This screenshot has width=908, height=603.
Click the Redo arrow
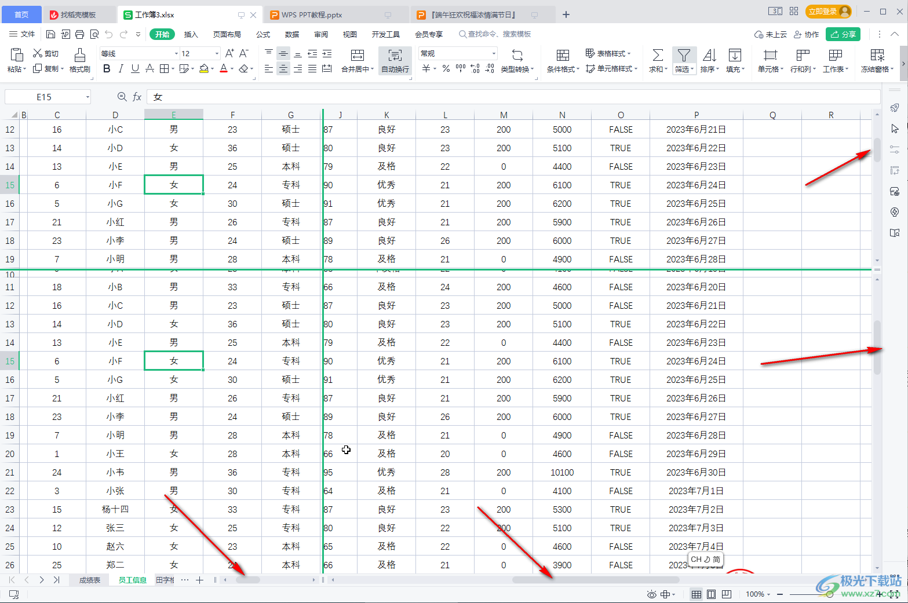(123, 34)
